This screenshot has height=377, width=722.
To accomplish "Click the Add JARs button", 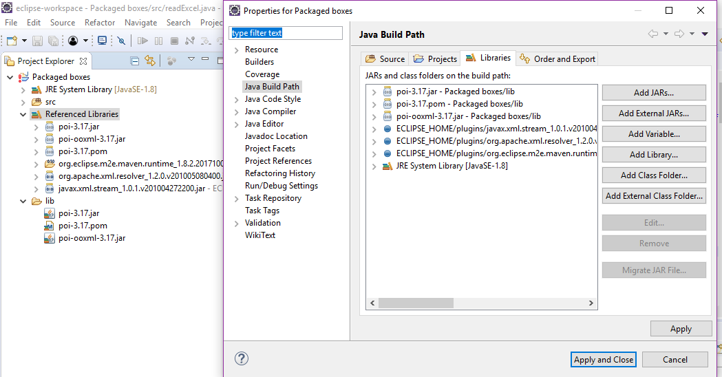I will pyautogui.click(x=654, y=92).
